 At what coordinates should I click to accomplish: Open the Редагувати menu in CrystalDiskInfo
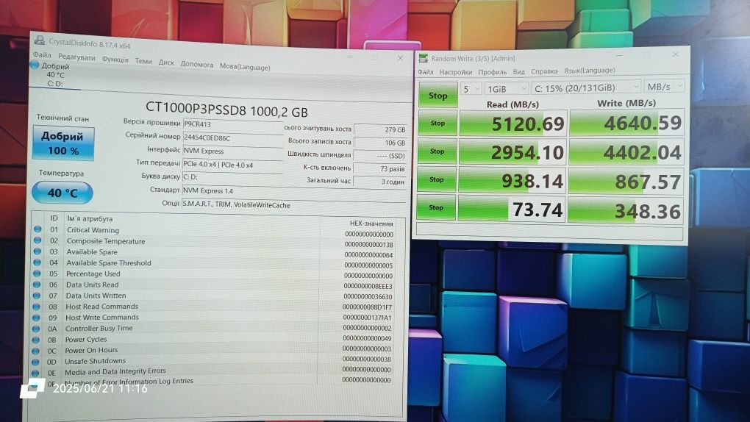coord(76,57)
